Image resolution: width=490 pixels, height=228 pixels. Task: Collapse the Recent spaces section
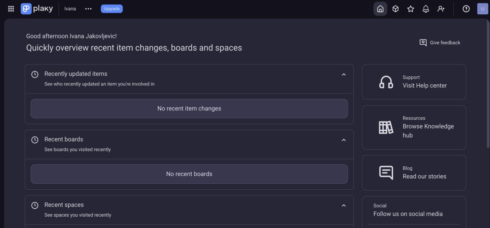pos(344,206)
